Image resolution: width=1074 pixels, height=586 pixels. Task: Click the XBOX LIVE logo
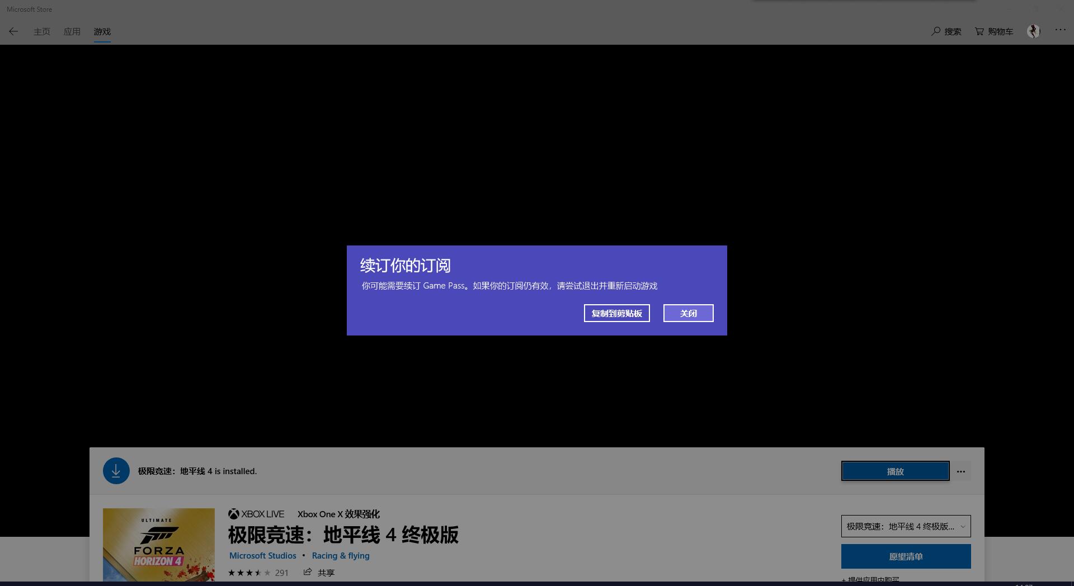point(256,514)
